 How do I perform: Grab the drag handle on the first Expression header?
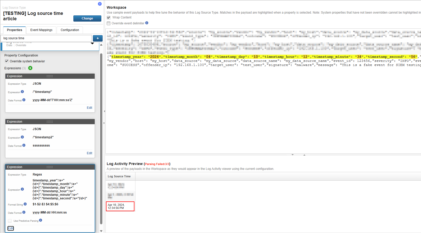coord(50,76)
